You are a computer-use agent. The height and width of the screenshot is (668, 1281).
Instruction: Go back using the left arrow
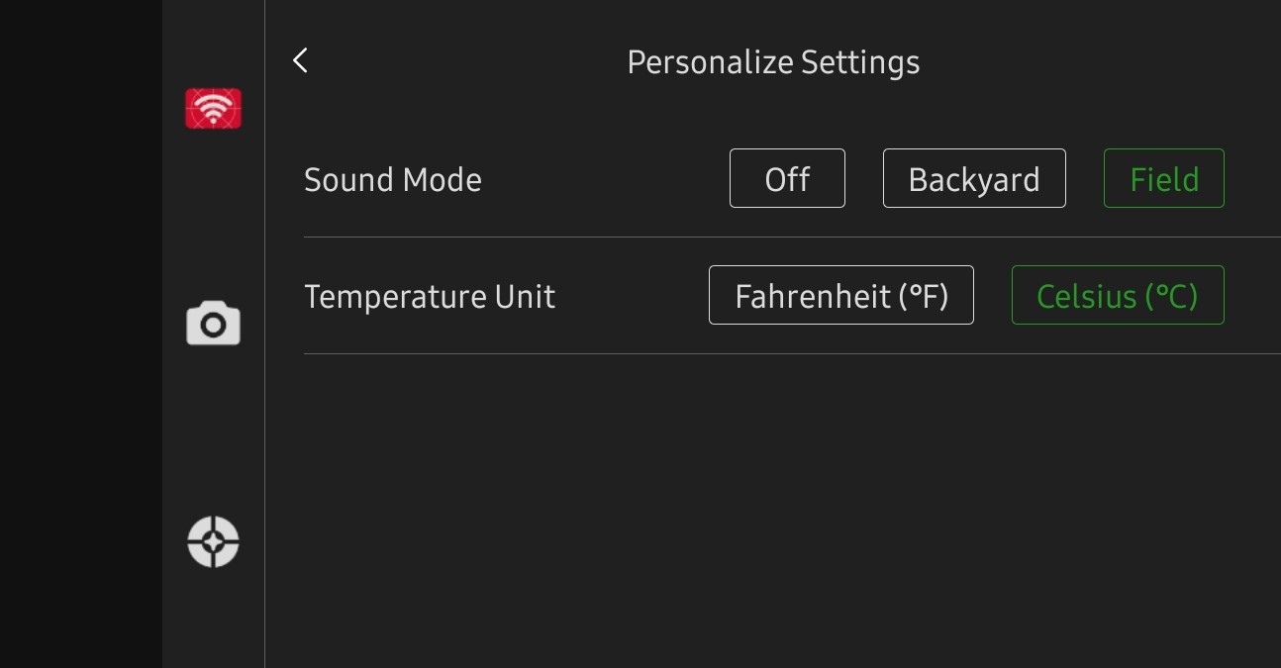coord(301,60)
